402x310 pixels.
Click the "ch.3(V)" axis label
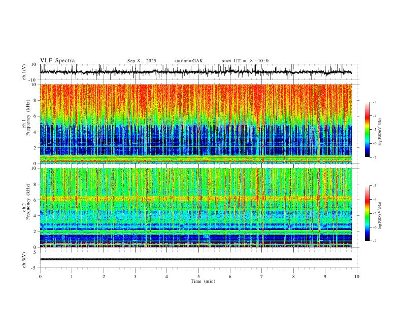click(24, 260)
